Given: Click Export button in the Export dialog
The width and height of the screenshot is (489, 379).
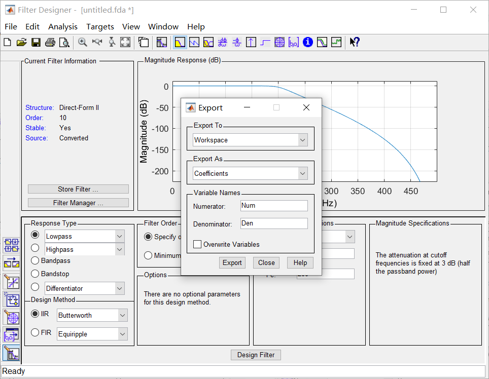Looking at the screenshot, I should (232, 262).
